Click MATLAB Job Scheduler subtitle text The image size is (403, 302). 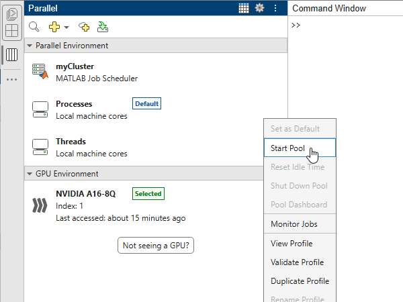(97, 79)
